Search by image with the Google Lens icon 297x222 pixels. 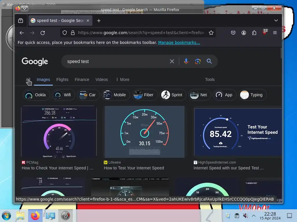(198, 61)
